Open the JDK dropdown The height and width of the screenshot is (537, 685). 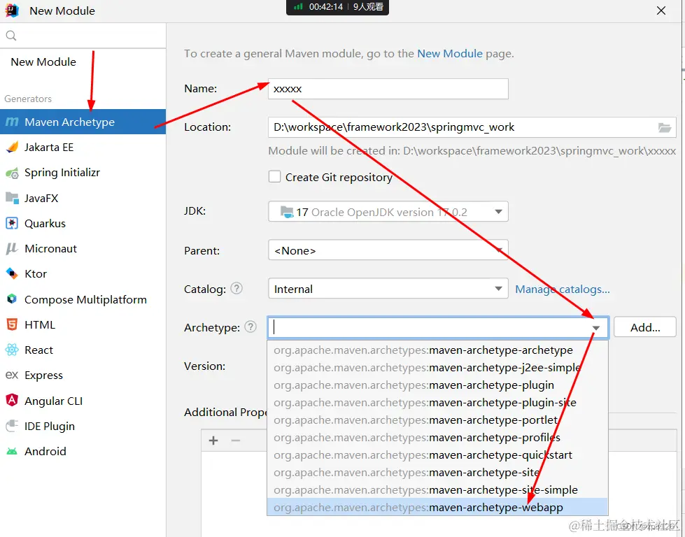(x=388, y=212)
